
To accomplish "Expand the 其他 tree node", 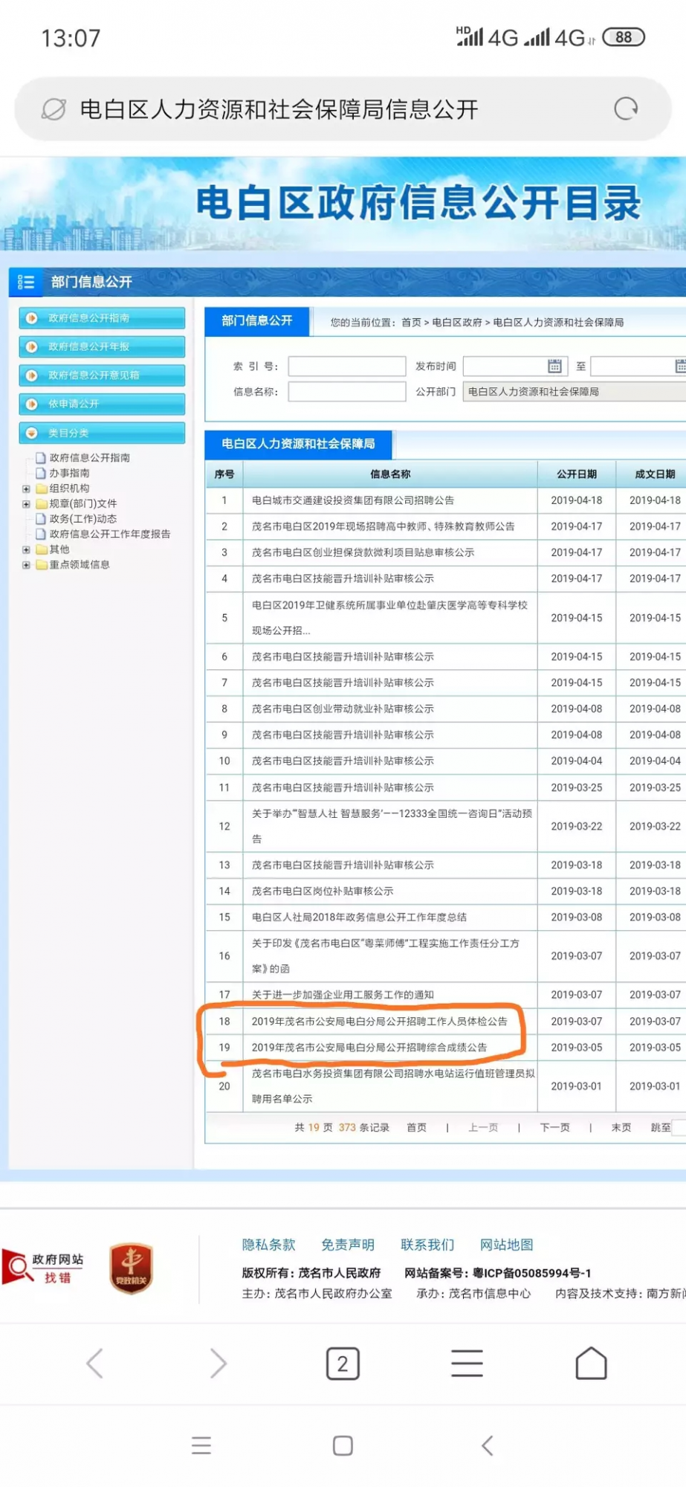I will coord(26,549).
